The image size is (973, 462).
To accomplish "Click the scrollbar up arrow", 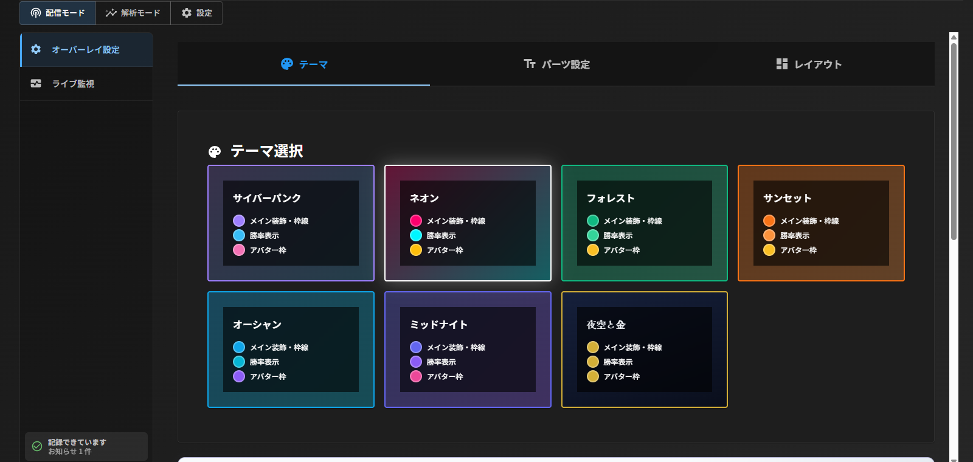I will tap(954, 36).
